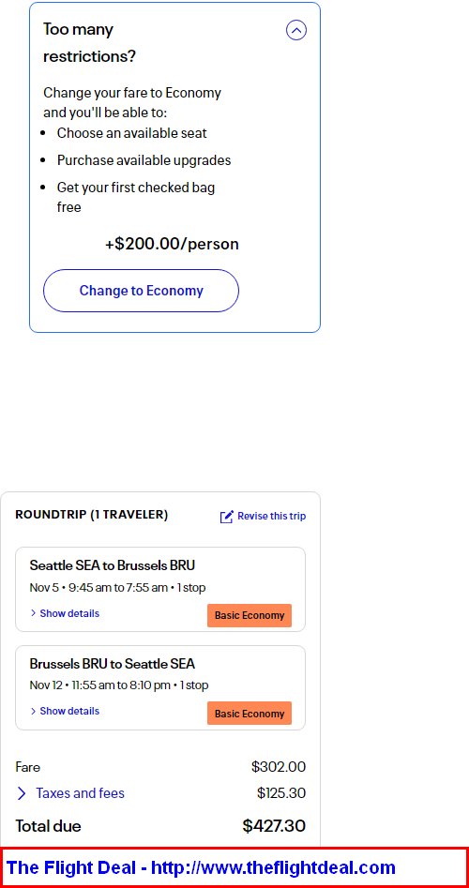Open The Flight Deal website link banner
469x888 pixels.
(x=234, y=867)
